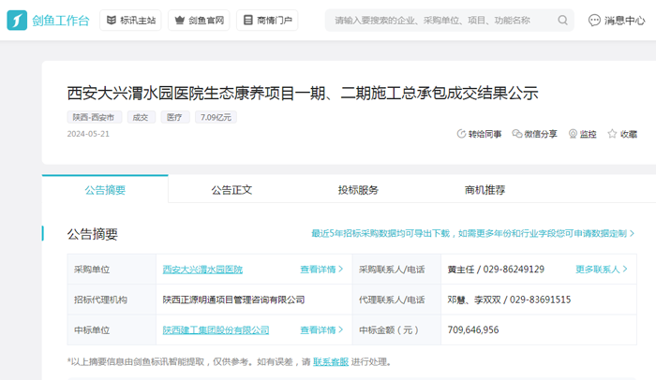The height and width of the screenshot is (380, 656).
Task: Click 转给同事 forward icon
Action: (461, 135)
